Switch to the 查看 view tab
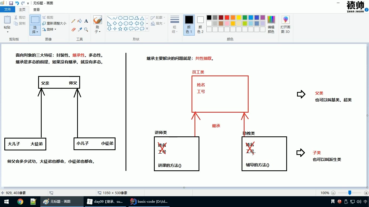Viewport: 369px width, 207px height. tap(37, 9)
